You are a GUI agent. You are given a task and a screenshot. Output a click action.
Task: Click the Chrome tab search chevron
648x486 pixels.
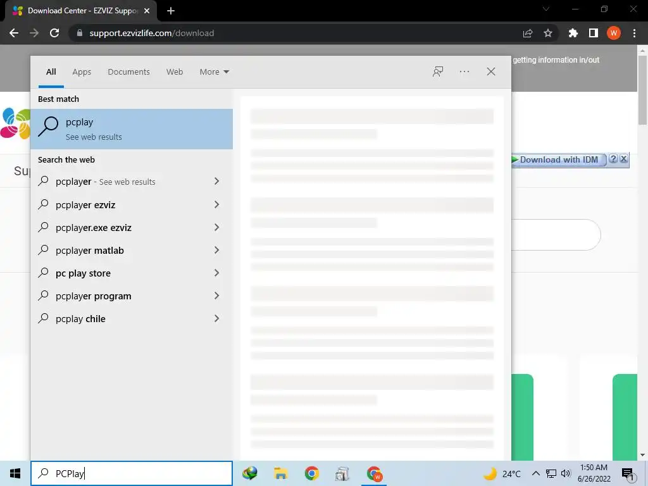click(546, 9)
